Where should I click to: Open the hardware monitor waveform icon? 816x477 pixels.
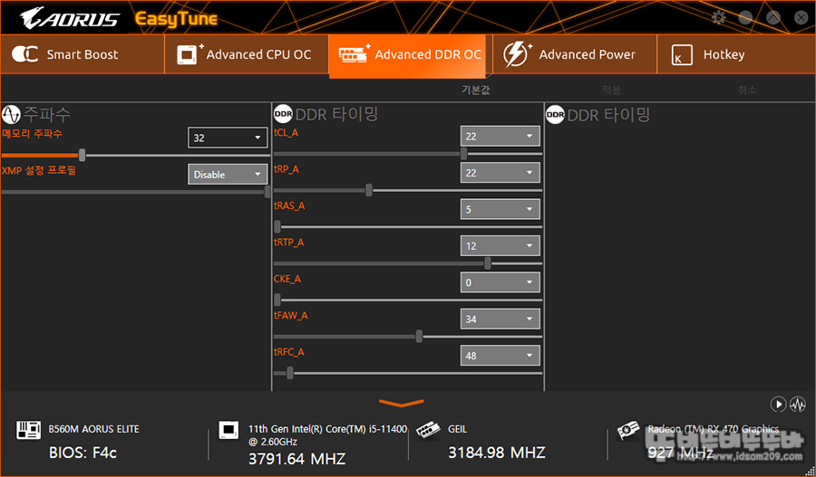click(x=798, y=404)
